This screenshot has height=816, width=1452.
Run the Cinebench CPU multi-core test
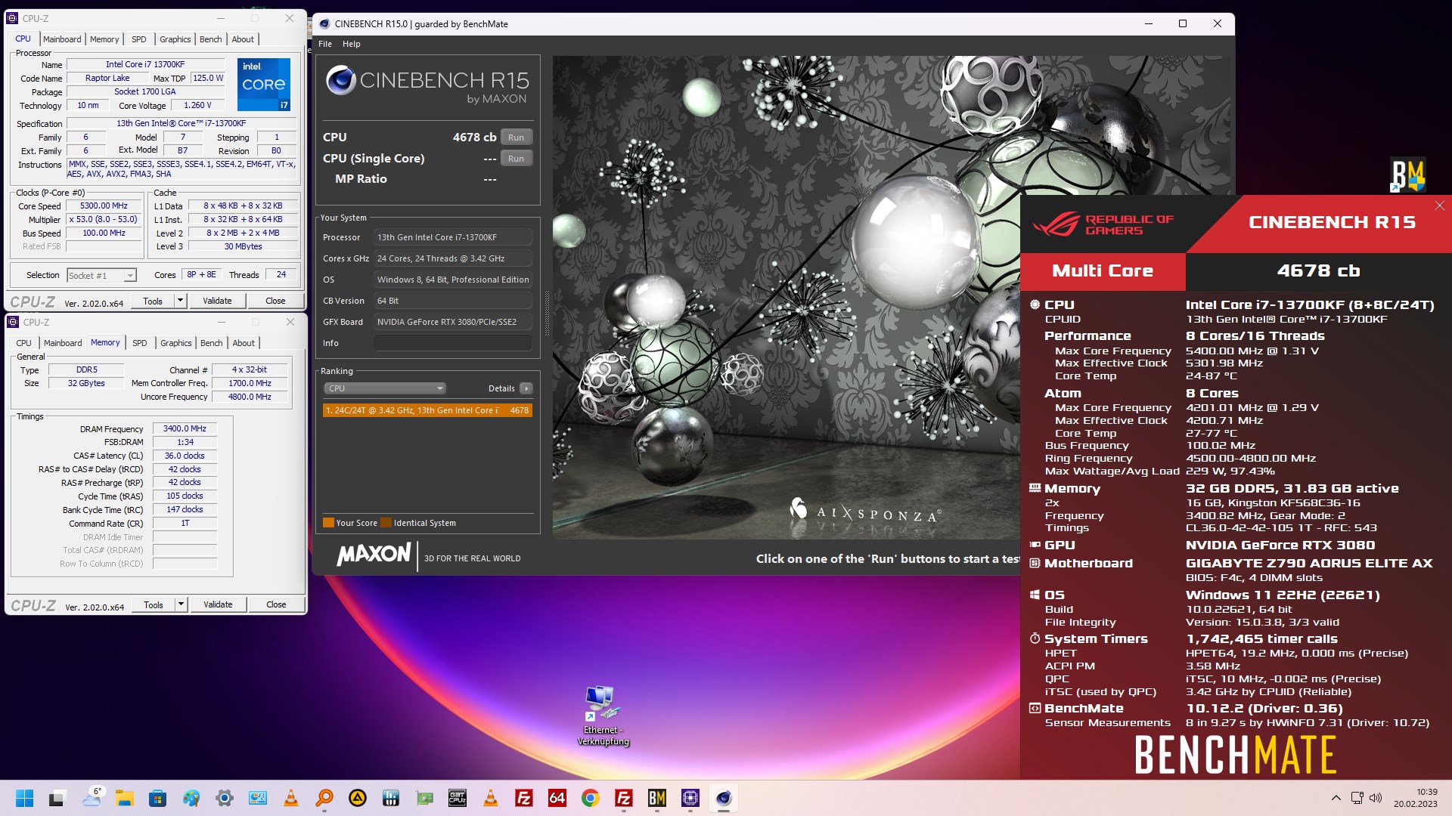(516, 138)
